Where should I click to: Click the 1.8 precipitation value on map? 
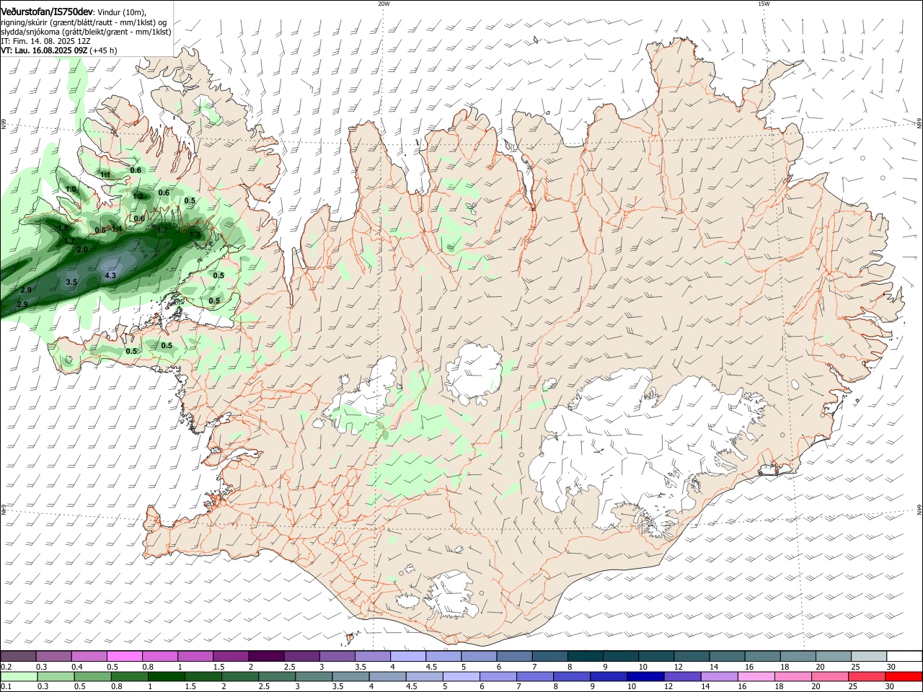(63, 228)
